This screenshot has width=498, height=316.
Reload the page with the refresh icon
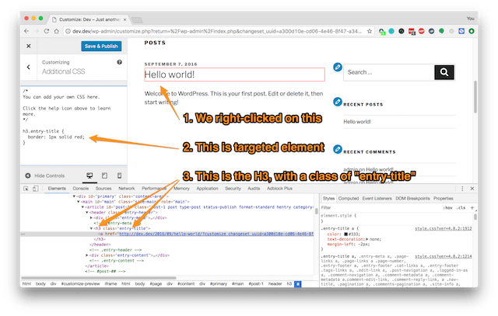[47, 31]
